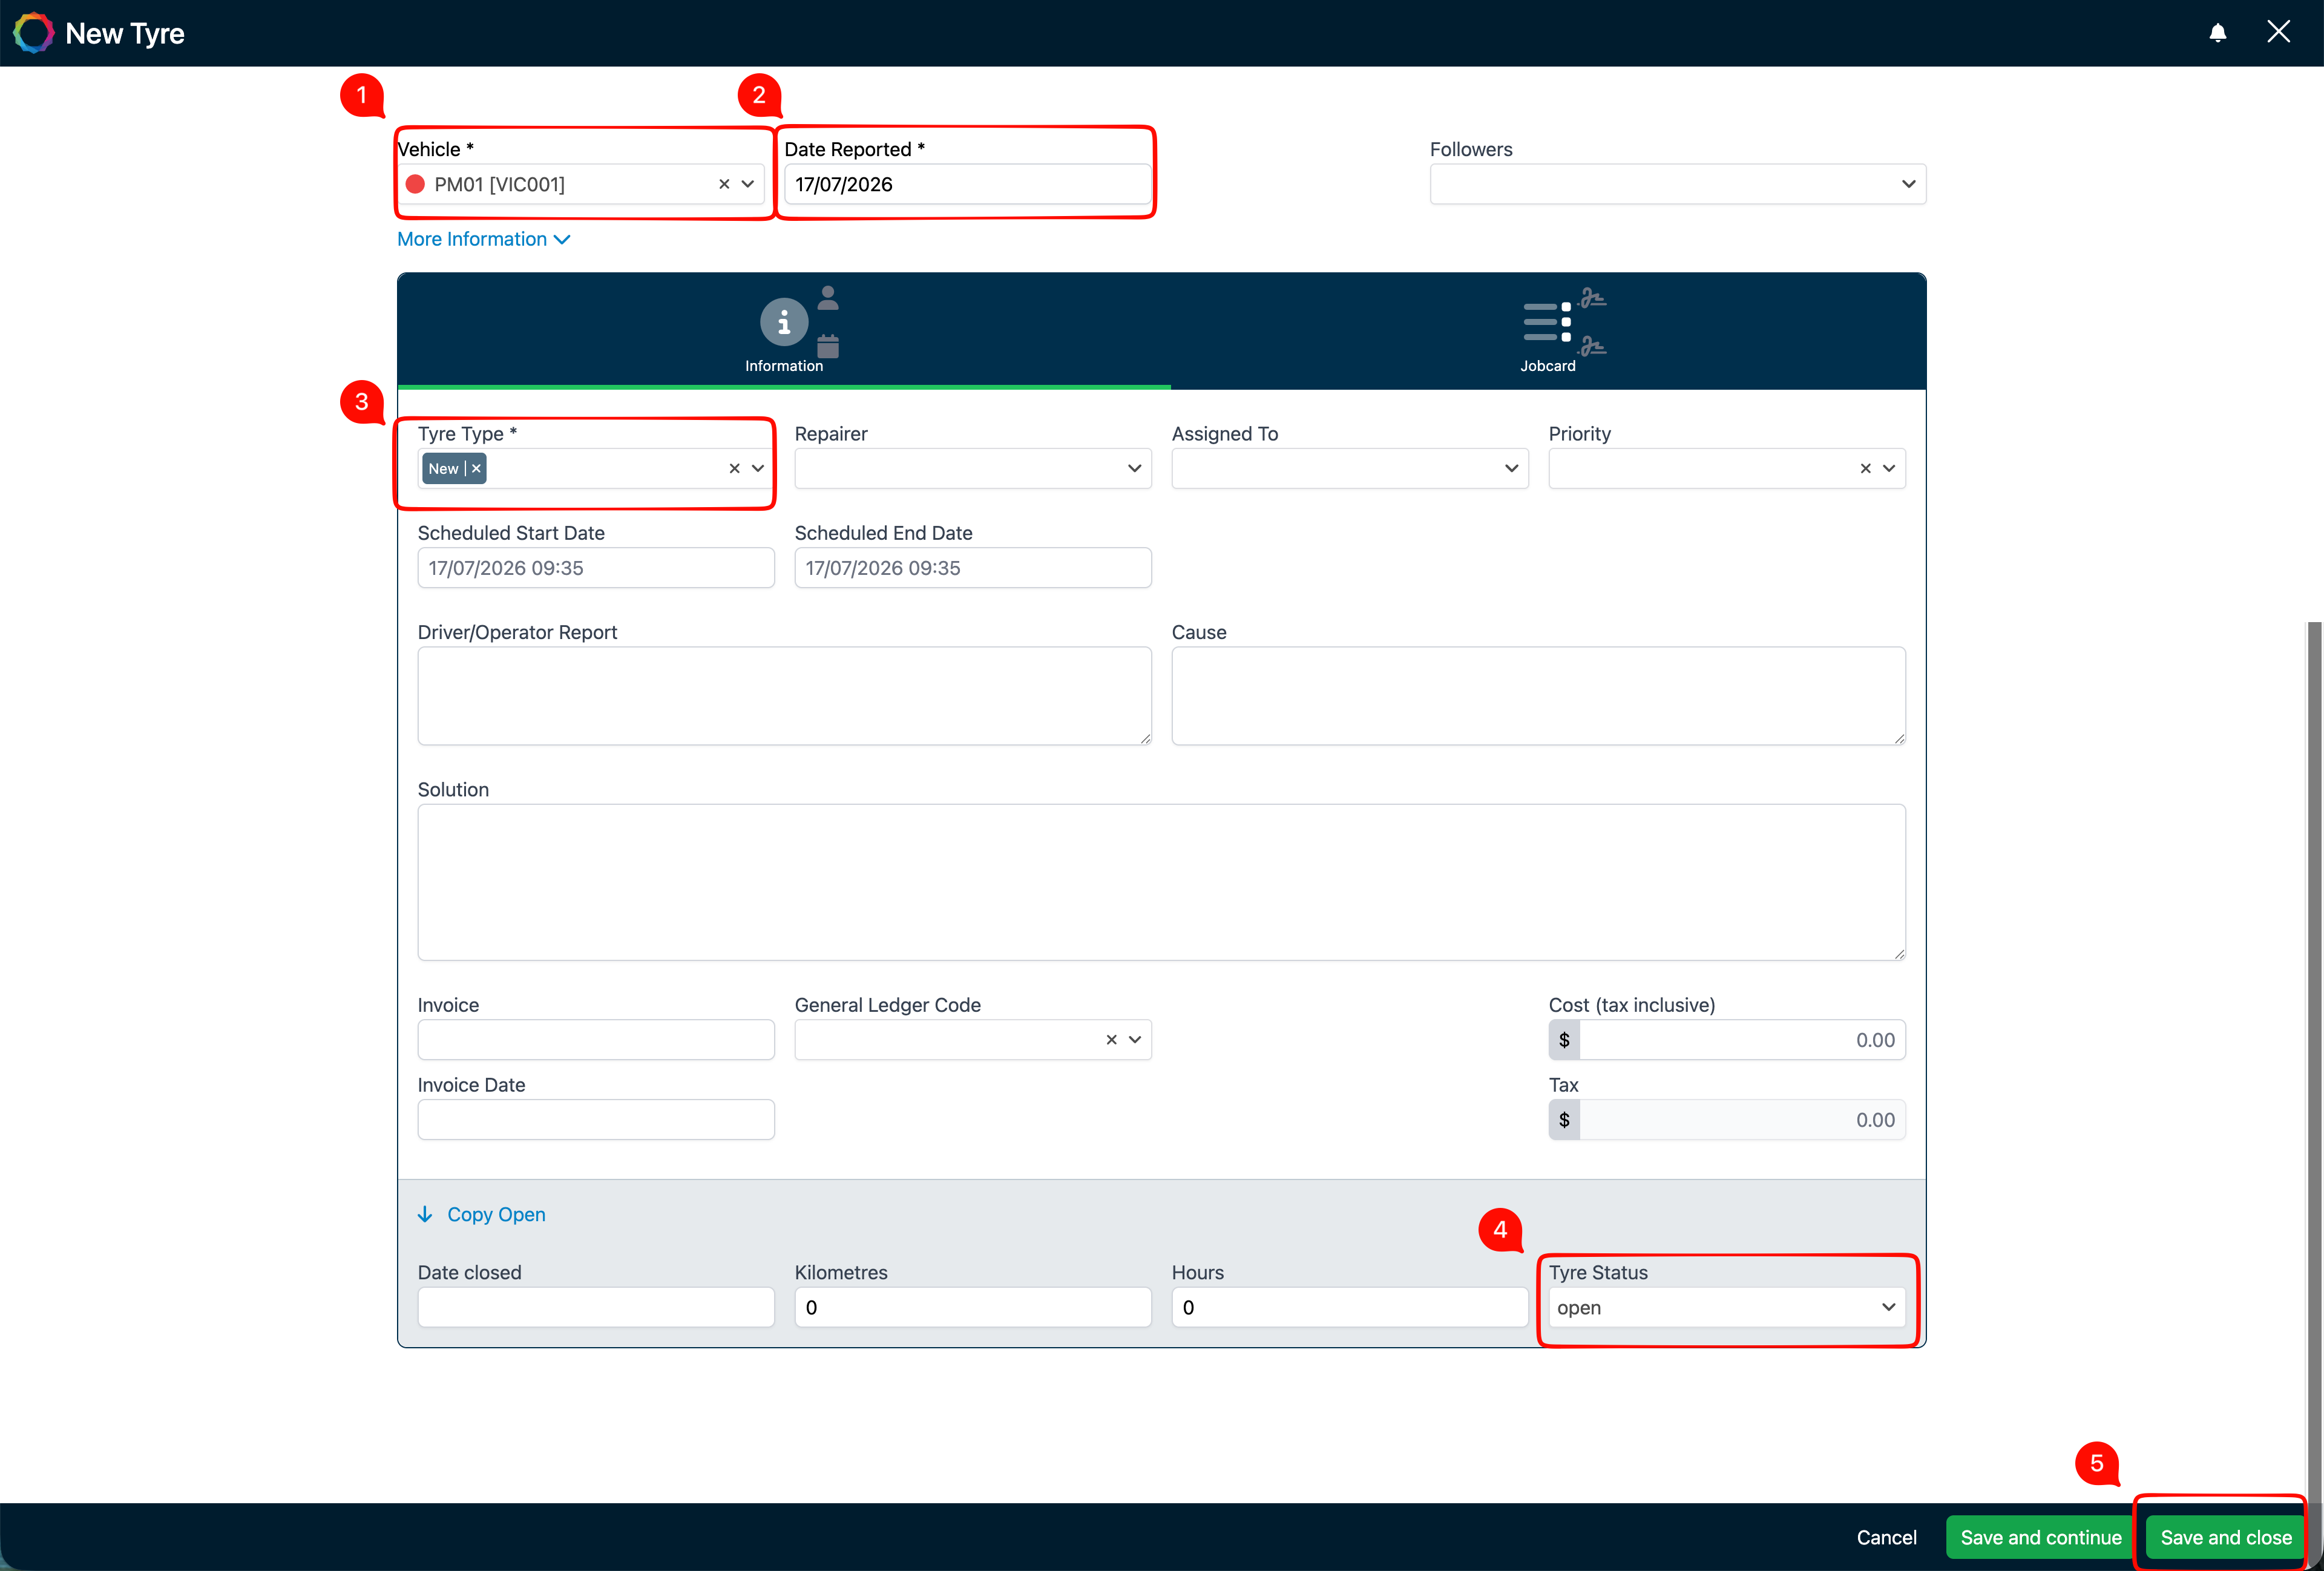Click the Date closed field
2324x1571 pixels.
point(596,1307)
